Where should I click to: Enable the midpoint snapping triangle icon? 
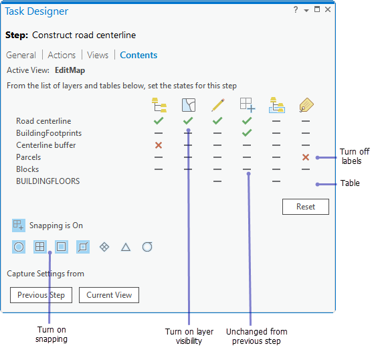(x=126, y=247)
